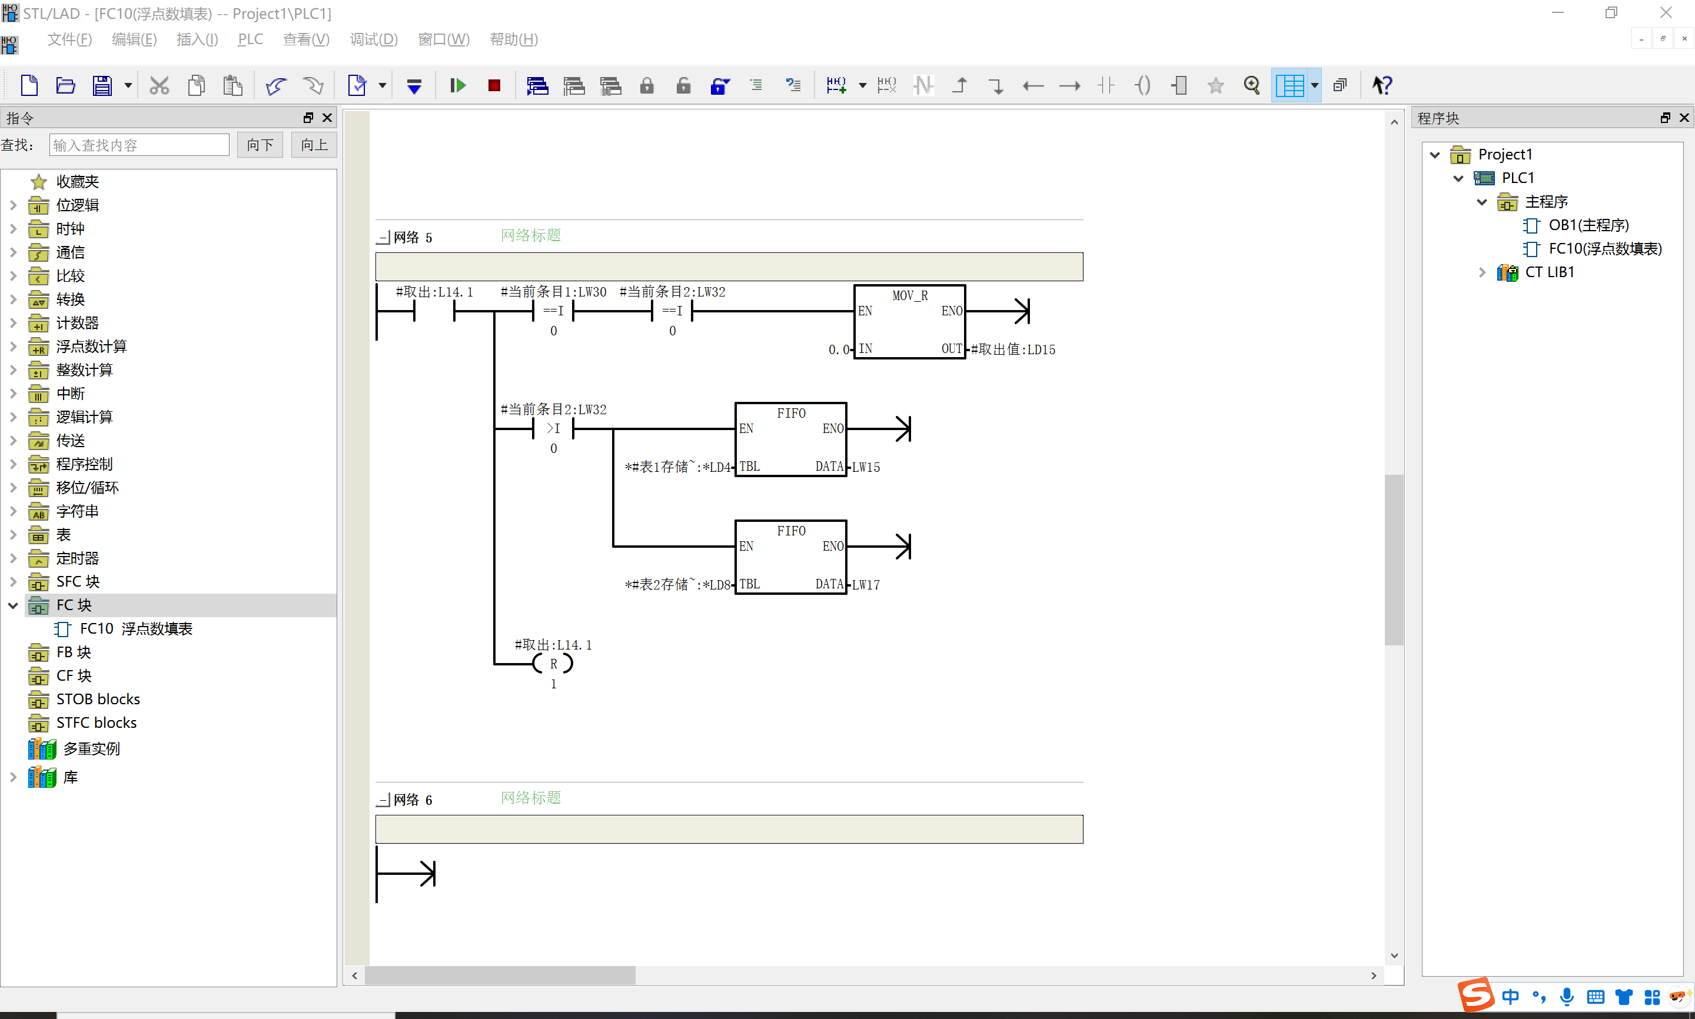Click the Undo arrow icon
The image size is (1695, 1019).
[276, 85]
